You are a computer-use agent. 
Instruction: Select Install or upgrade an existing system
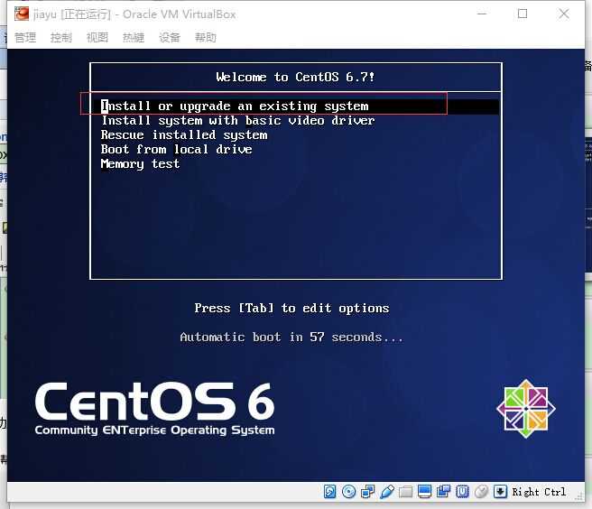(296, 106)
